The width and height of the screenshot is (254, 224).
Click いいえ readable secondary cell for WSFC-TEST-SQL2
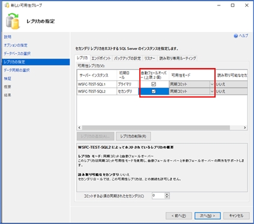tap(231, 92)
